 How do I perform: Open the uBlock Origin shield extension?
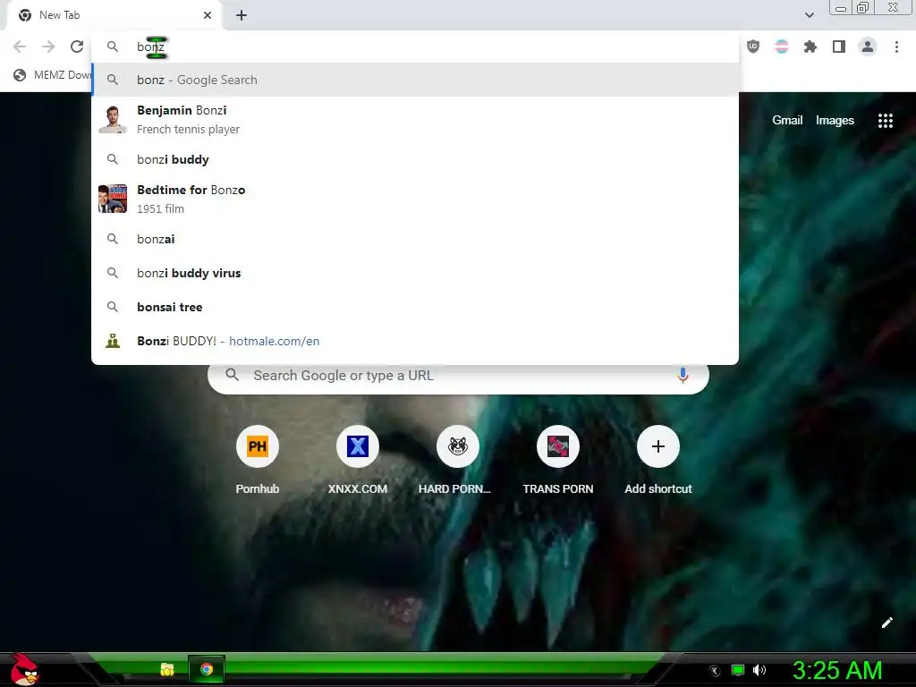[753, 47]
